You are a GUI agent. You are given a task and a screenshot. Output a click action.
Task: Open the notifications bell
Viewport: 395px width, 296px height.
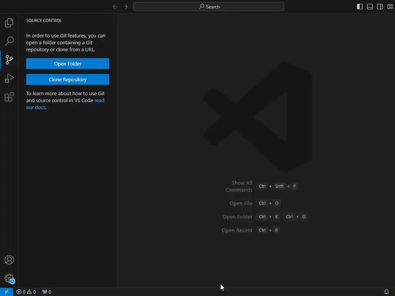pos(387,292)
